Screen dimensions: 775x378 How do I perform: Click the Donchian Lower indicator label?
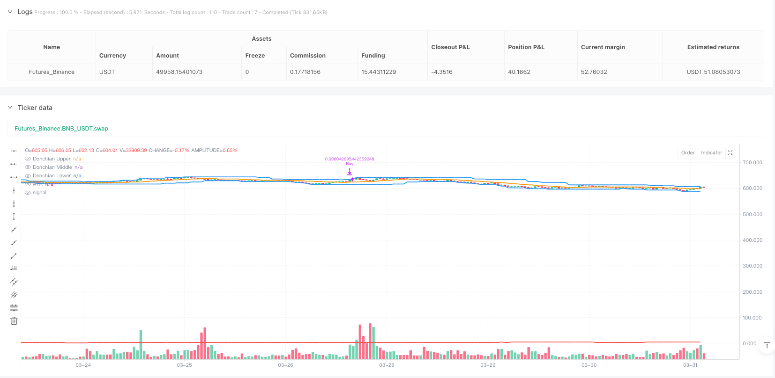click(x=52, y=176)
